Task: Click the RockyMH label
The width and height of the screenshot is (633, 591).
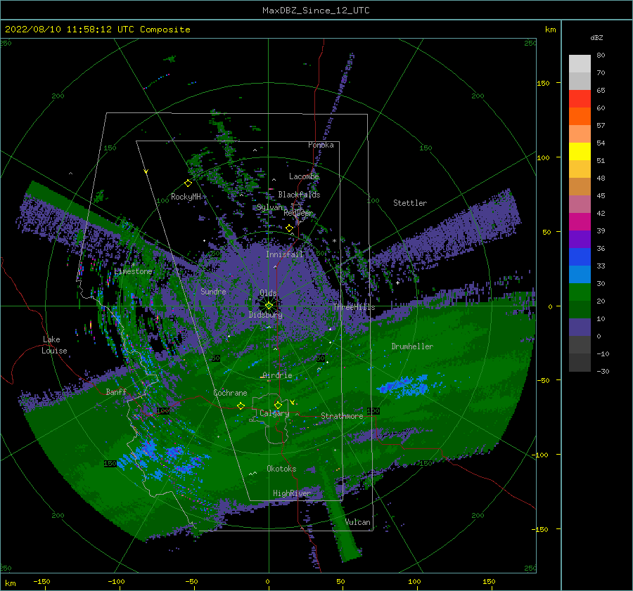Action: click(186, 197)
